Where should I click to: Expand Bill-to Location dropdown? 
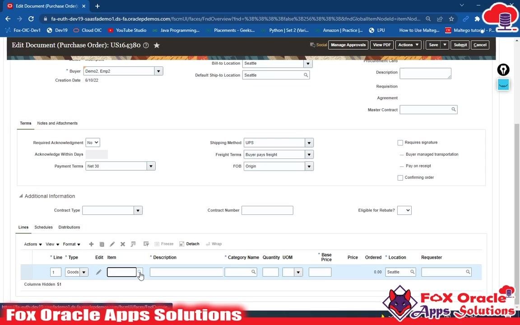point(308,63)
